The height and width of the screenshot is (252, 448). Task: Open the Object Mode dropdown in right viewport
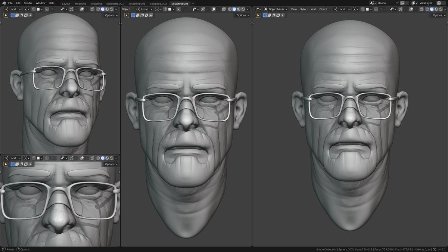click(x=276, y=9)
